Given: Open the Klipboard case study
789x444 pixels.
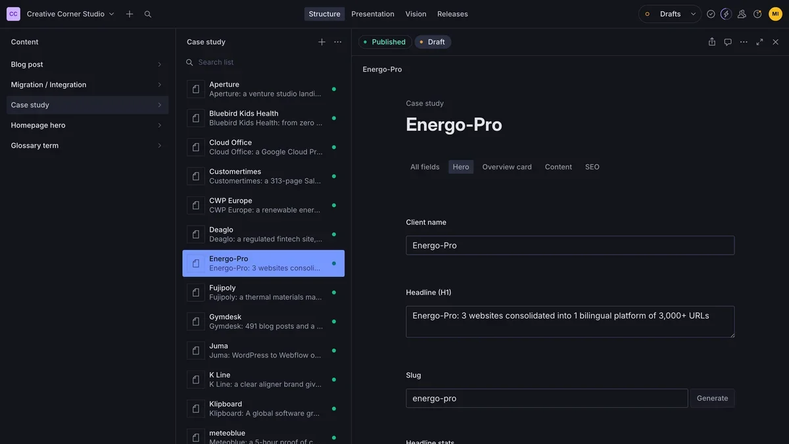Looking at the screenshot, I should tap(264, 408).
